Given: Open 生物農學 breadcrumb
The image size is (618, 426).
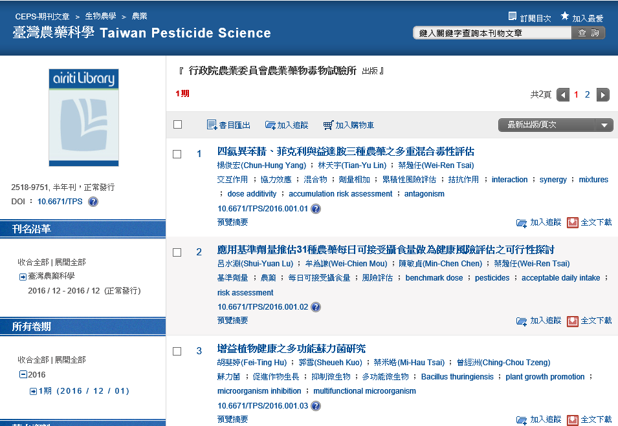Looking at the screenshot, I should pyautogui.click(x=100, y=16).
